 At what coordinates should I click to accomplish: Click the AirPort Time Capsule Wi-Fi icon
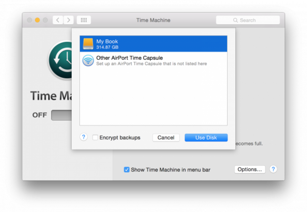[x=88, y=60]
